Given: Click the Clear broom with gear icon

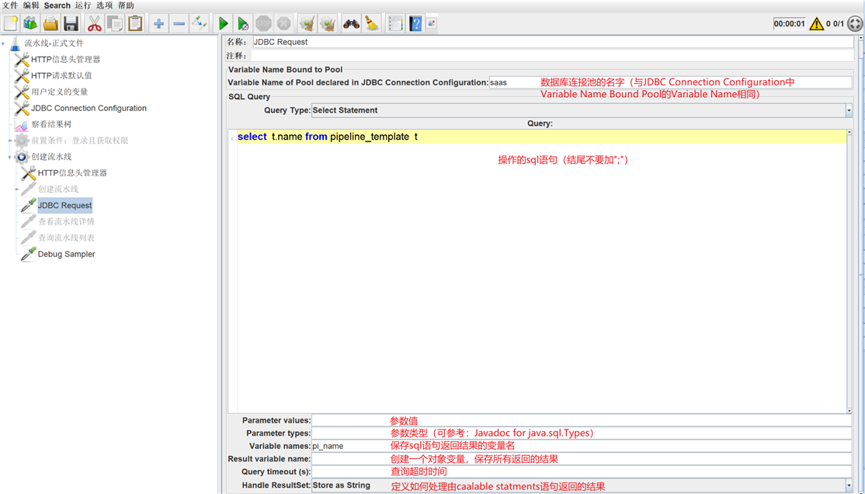Looking at the screenshot, I should (x=307, y=24).
